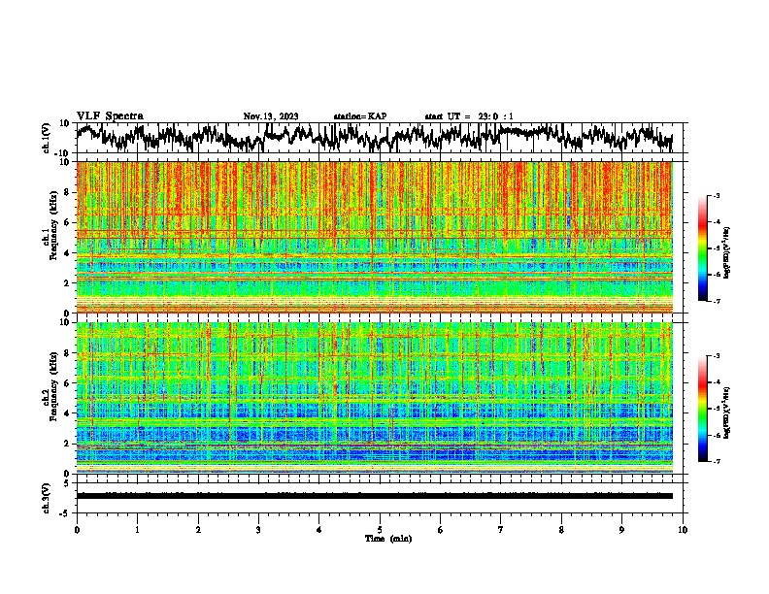This screenshot has width=769, height=594.
Task: Click time axis tick label '3'
Action: point(258,530)
